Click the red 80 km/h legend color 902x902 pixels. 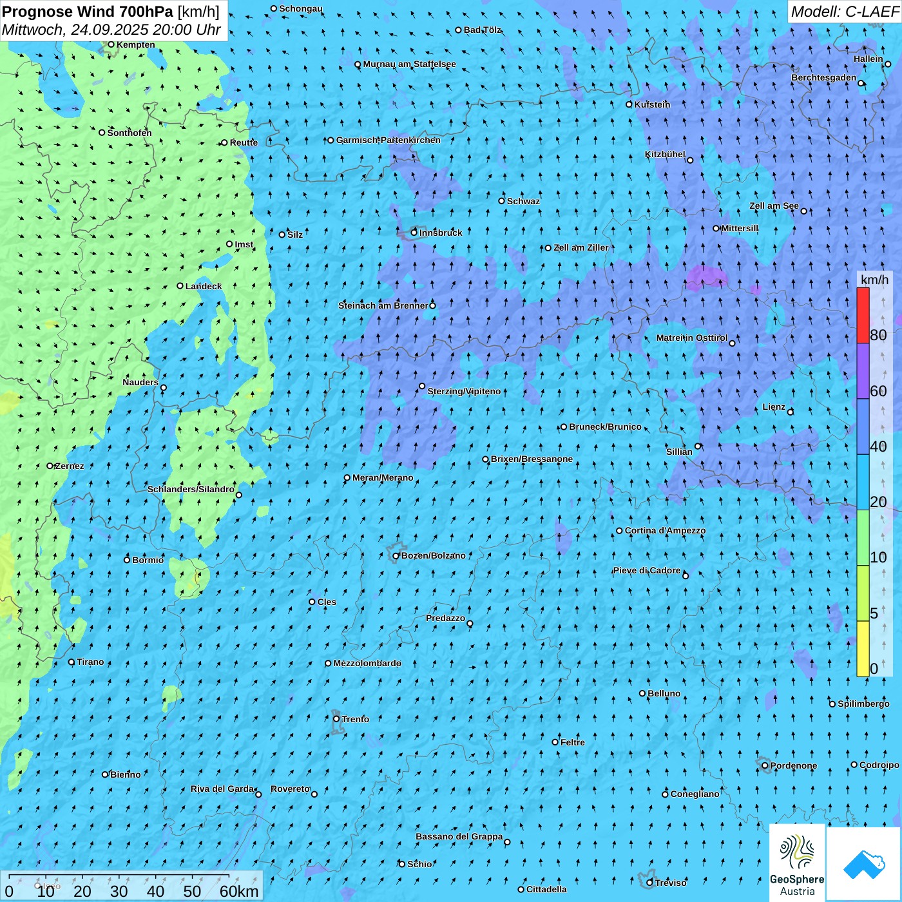pyautogui.click(x=863, y=315)
